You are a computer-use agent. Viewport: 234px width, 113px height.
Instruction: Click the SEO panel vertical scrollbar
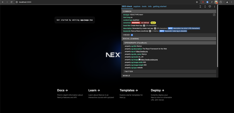(217, 36)
